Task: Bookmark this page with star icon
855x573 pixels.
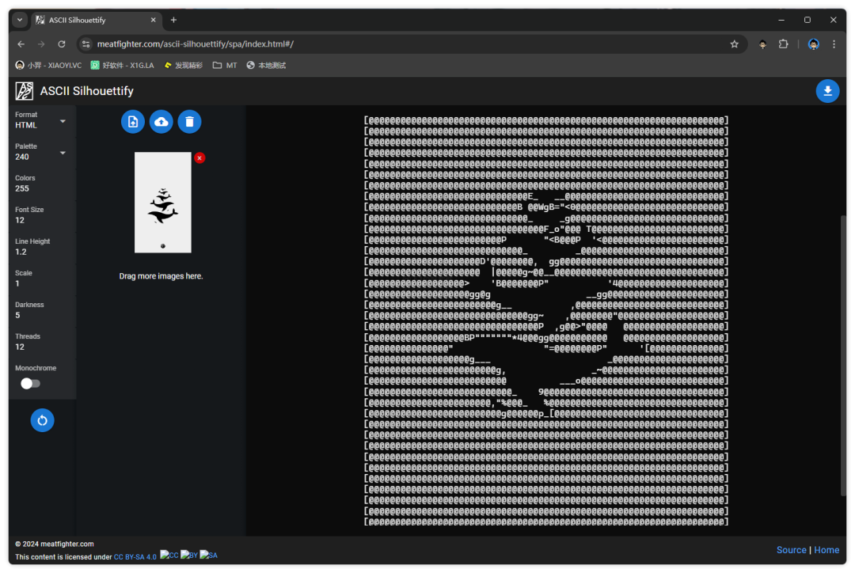Action: 734,44
